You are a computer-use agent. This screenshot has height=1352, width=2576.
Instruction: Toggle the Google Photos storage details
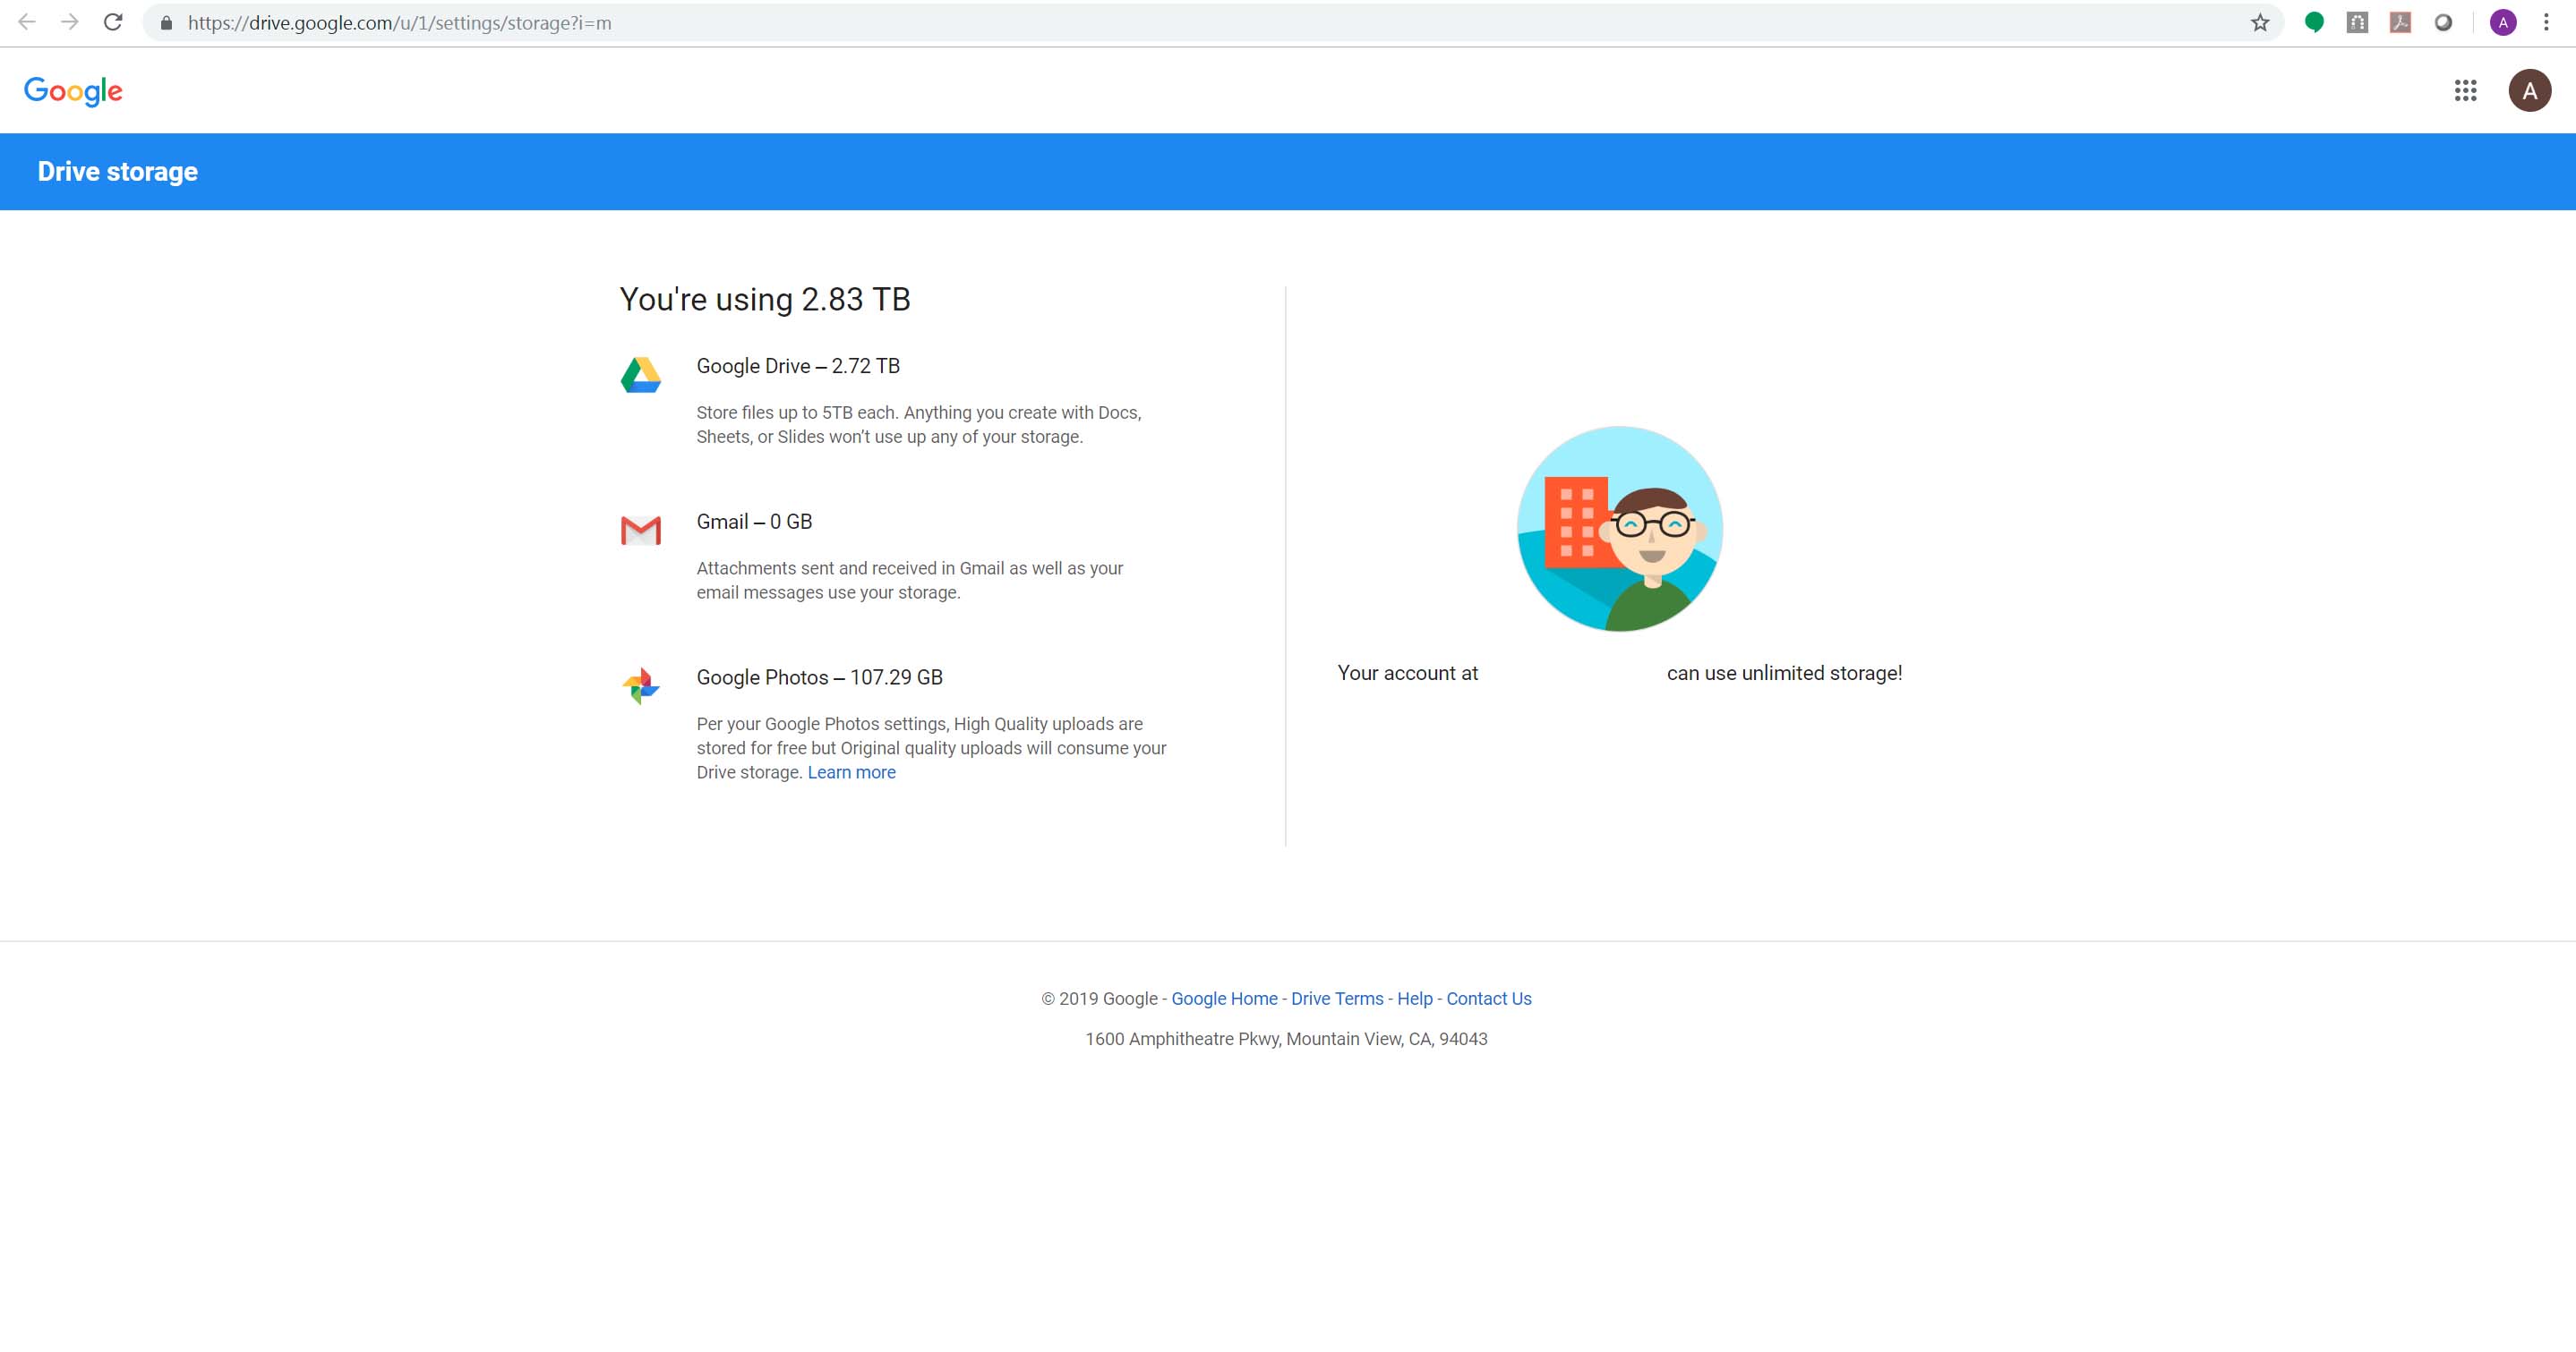819,676
